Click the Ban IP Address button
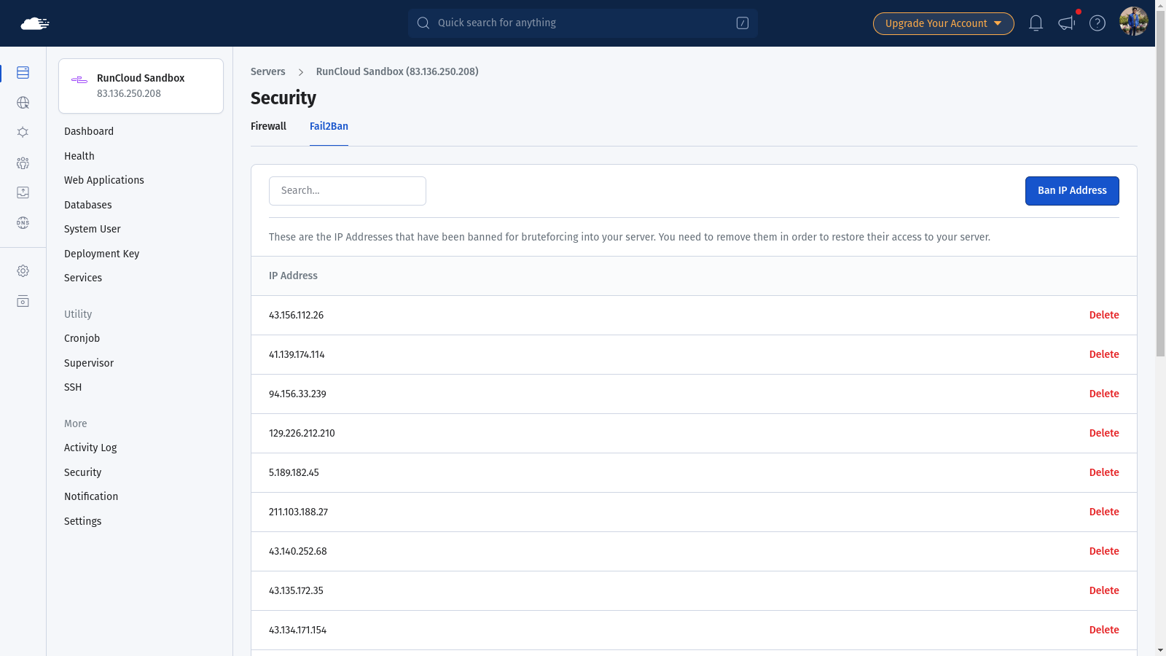The height and width of the screenshot is (656, 1166). (x=1072, y=191)
